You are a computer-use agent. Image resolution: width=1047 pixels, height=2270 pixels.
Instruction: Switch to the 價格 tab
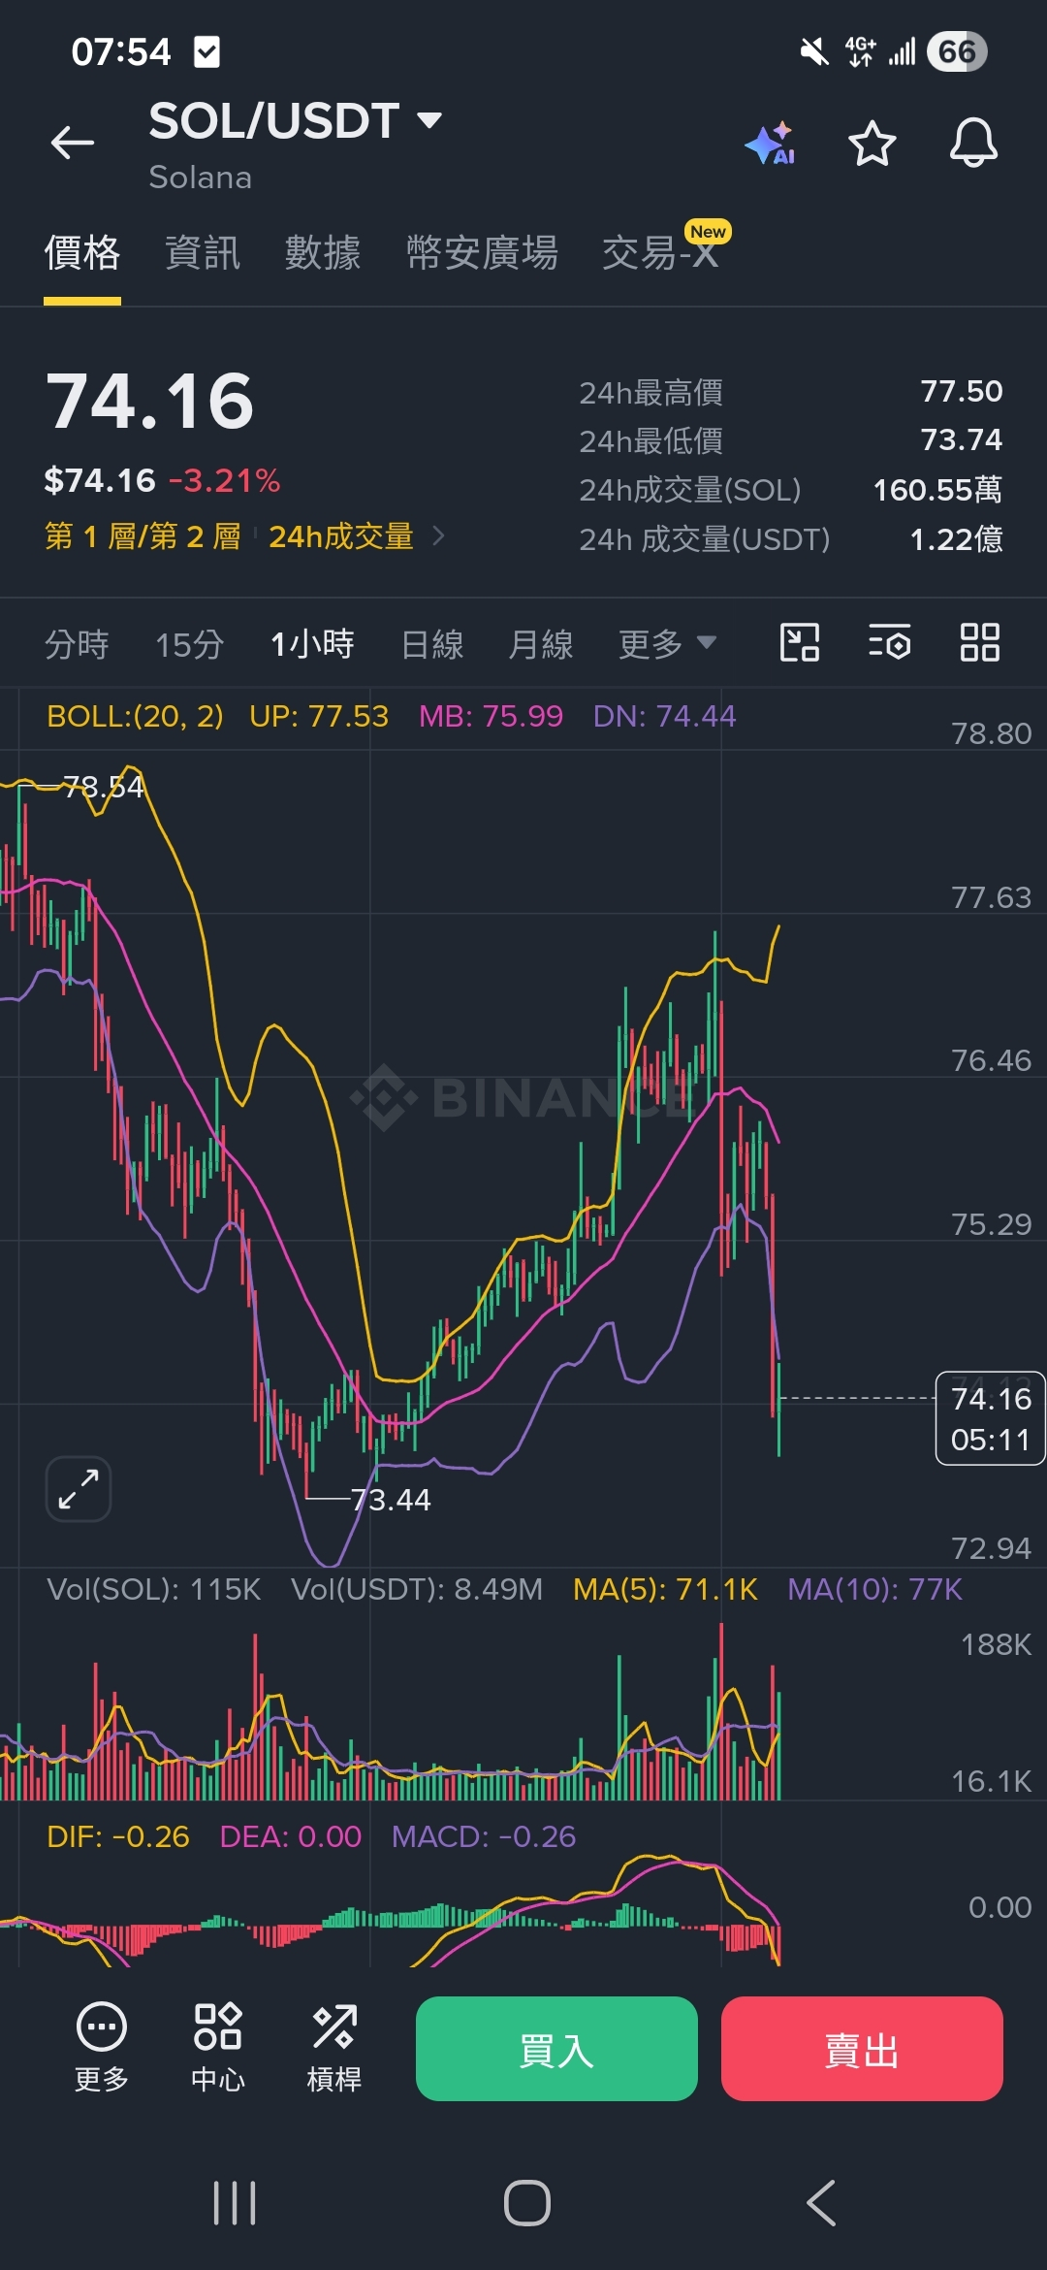coord(82,253)
